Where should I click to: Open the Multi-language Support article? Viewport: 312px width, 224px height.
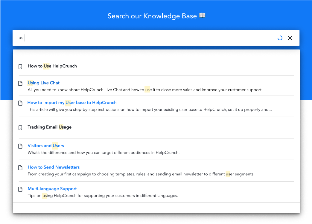(x=52, y=189)
